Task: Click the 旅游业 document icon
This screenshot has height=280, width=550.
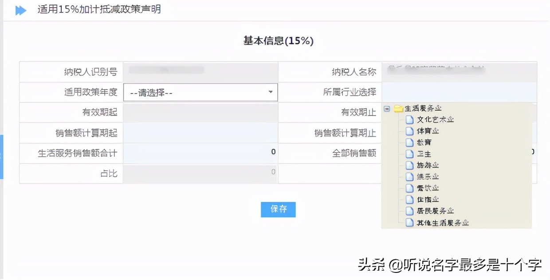Action: pos(409,165)
